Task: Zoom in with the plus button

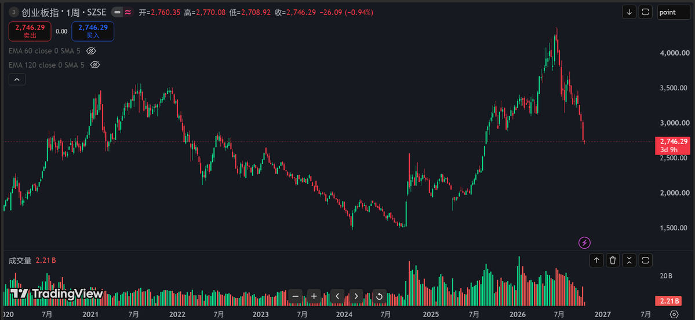Action: pyautogui.click(x=314, y=296)
